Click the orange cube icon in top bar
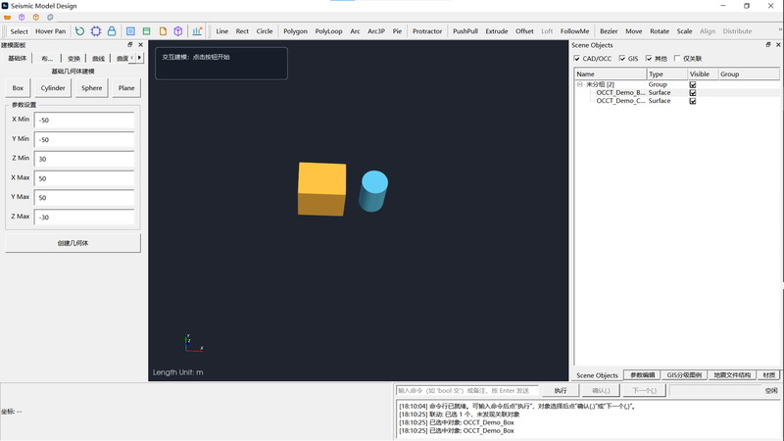Screen dimensions: 784x441 36,18
